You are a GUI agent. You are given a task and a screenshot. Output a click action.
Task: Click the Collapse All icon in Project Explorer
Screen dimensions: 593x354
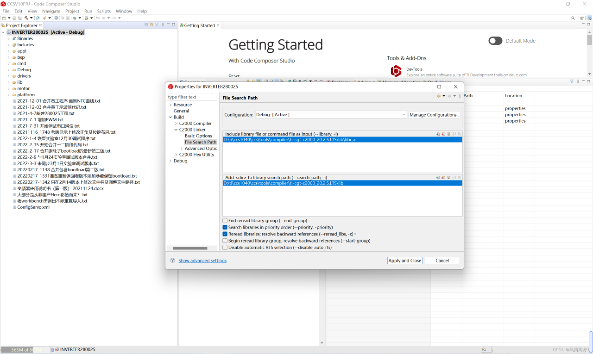[x=146, y=25]
